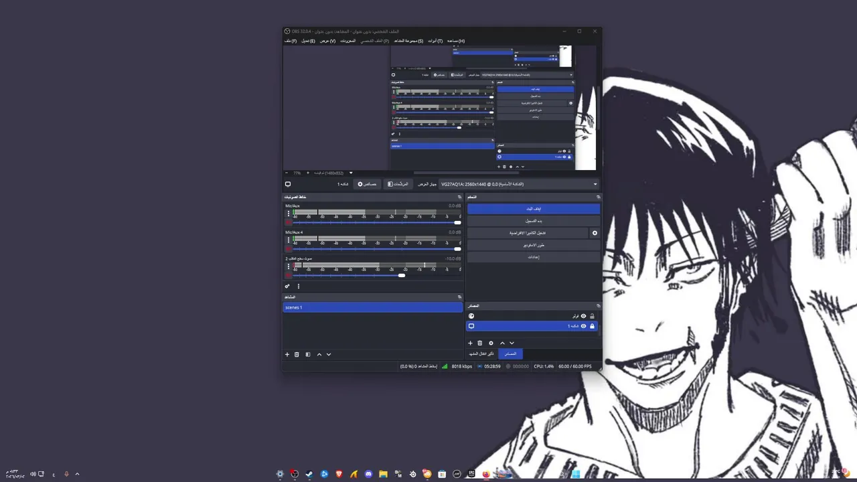Click the Studio Mode button
857x482 pixels.
coord(534,245)
